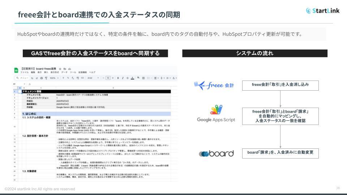Click the 1.3. 対象読者 cell
Viewport: 347px width, 195px height.
coord(29,171)
